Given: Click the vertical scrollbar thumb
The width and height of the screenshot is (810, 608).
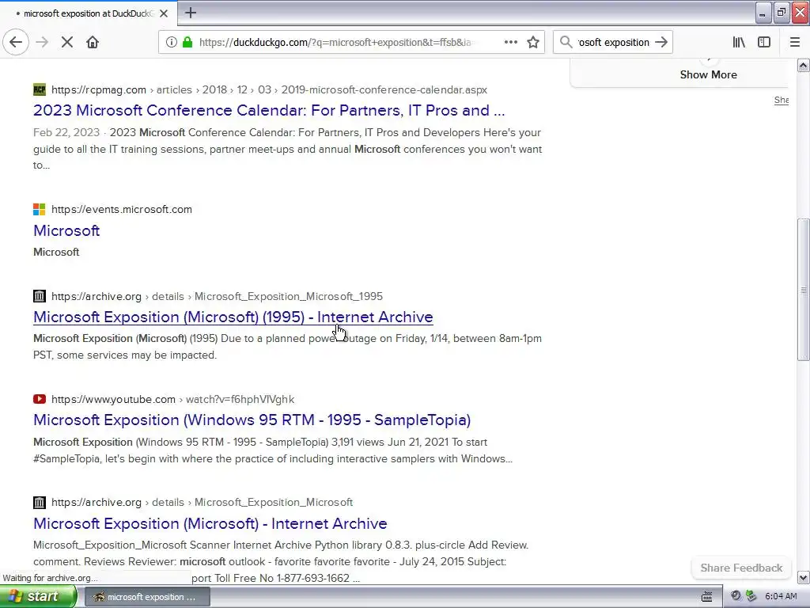Looking at the screenshot, I should [x=804, y=290].
